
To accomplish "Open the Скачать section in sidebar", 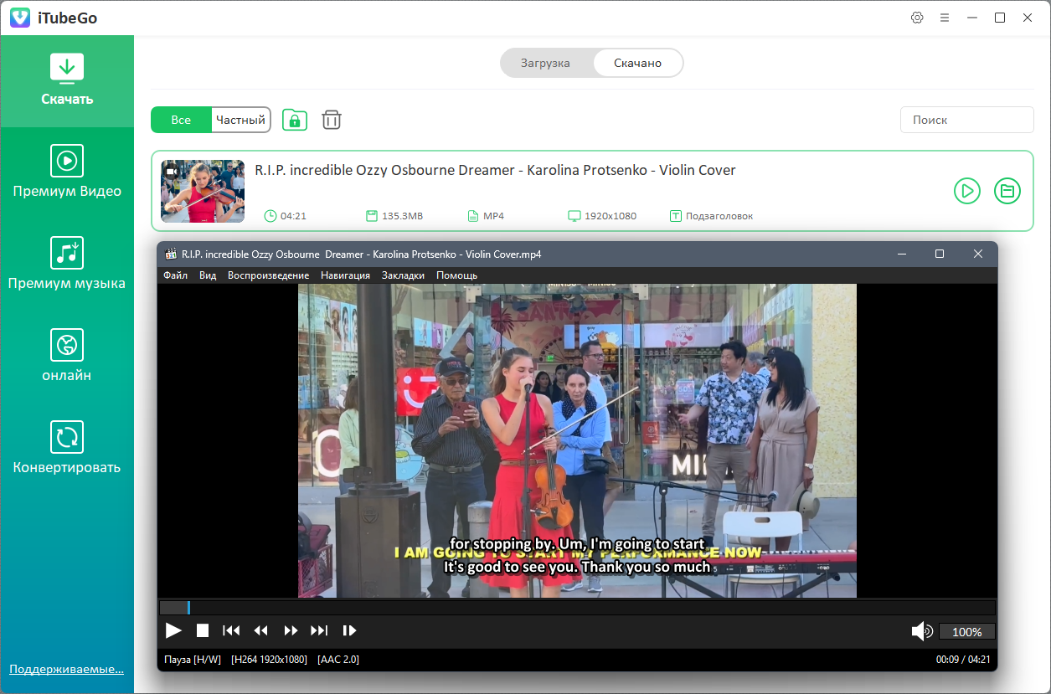I will pyautogui.click(x=67, y=81).
